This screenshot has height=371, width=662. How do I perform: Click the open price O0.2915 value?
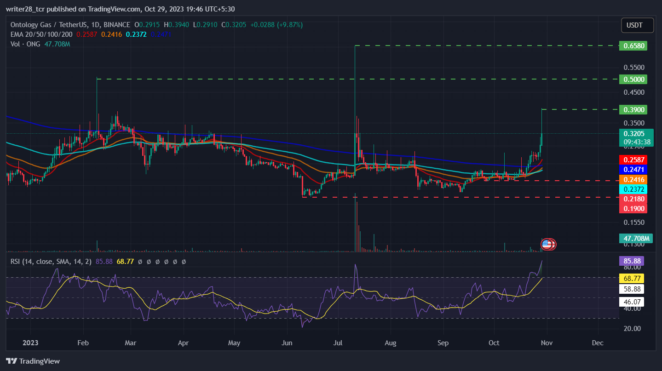147,25
